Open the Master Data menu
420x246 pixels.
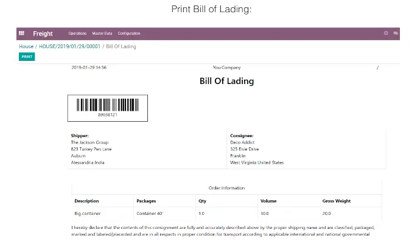pos(102,33)
